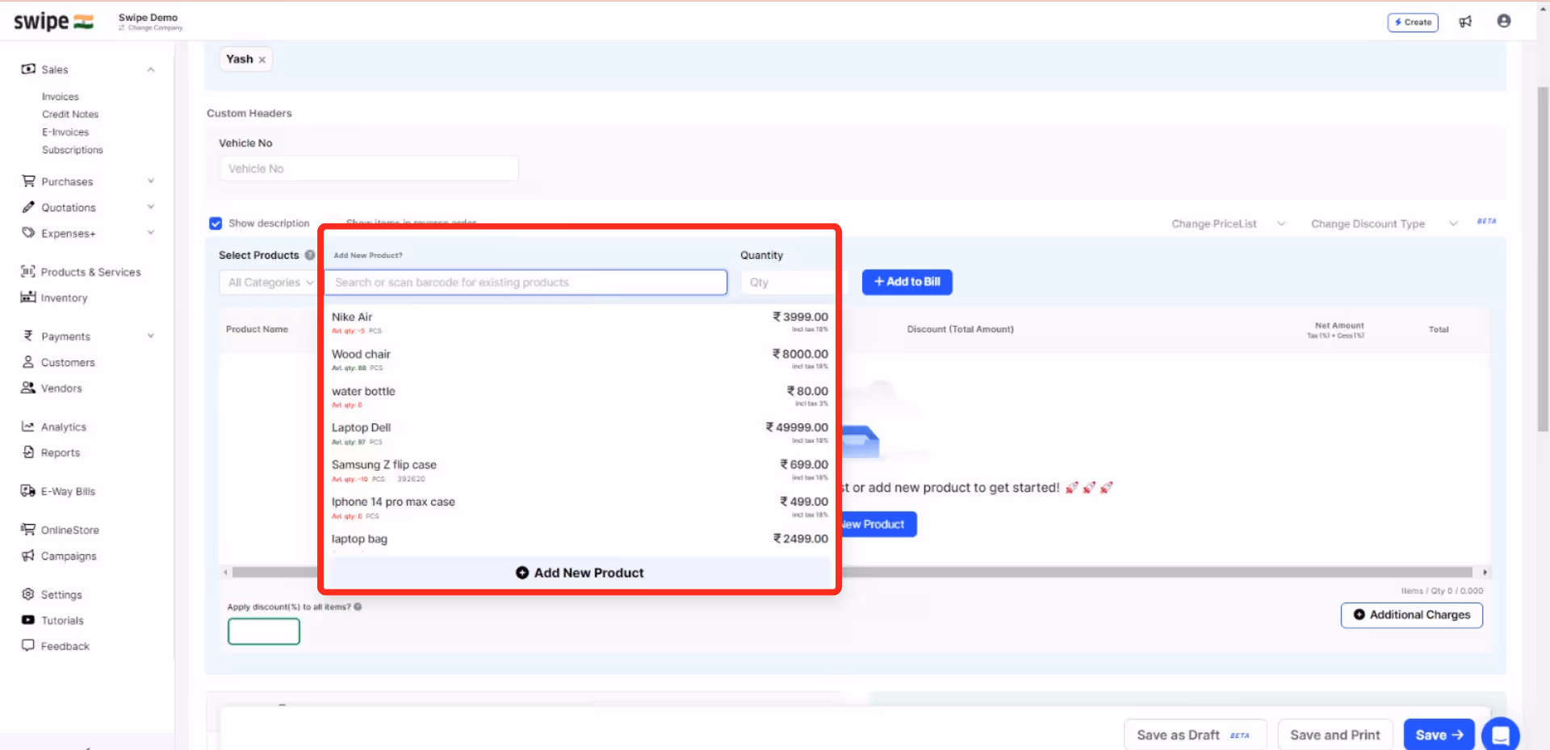Click the Payments rupee icon
Image resolution: width=1550 pixels, height=750 pixels.
click(28, 335)
